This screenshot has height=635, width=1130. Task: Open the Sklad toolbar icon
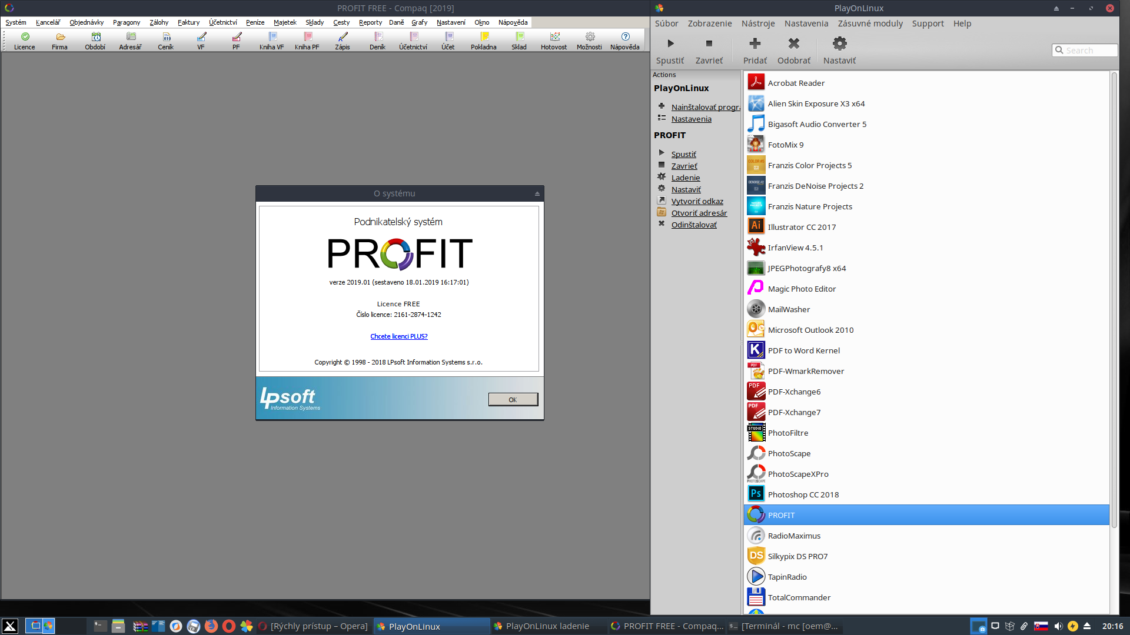(x=519, y=41)
